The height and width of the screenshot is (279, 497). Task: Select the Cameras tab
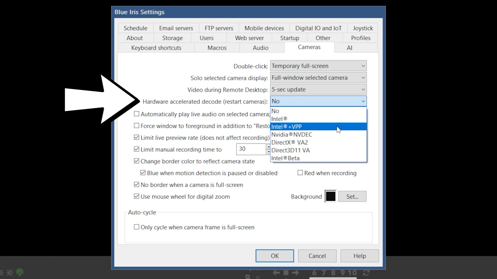[309, 47]
